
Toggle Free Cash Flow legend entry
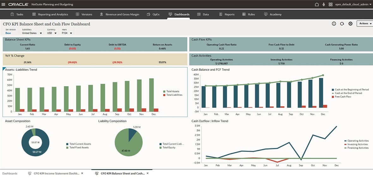click(x=343, y=97)
